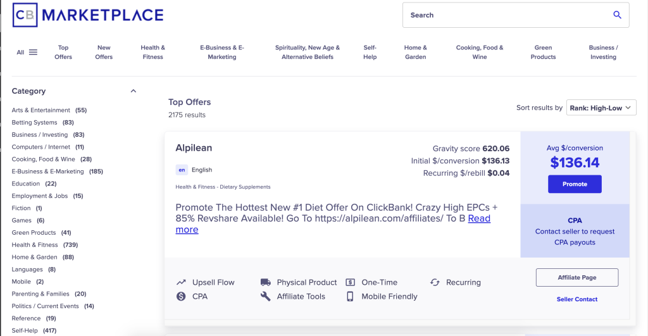Filter by Fiction category
The width and height of the screenshot is (648, 336).
click(x=27, y=208)
